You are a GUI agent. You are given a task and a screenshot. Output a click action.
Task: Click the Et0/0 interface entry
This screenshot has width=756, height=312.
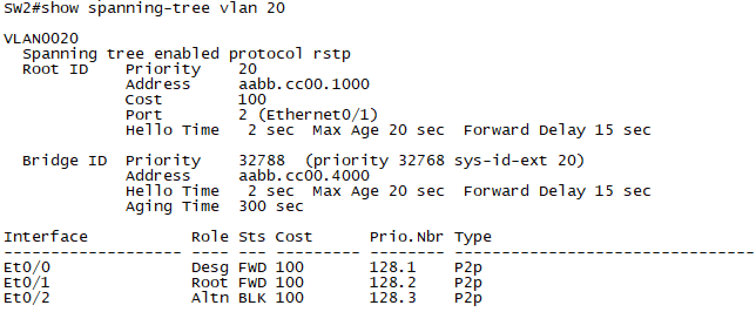pos(27,267)
